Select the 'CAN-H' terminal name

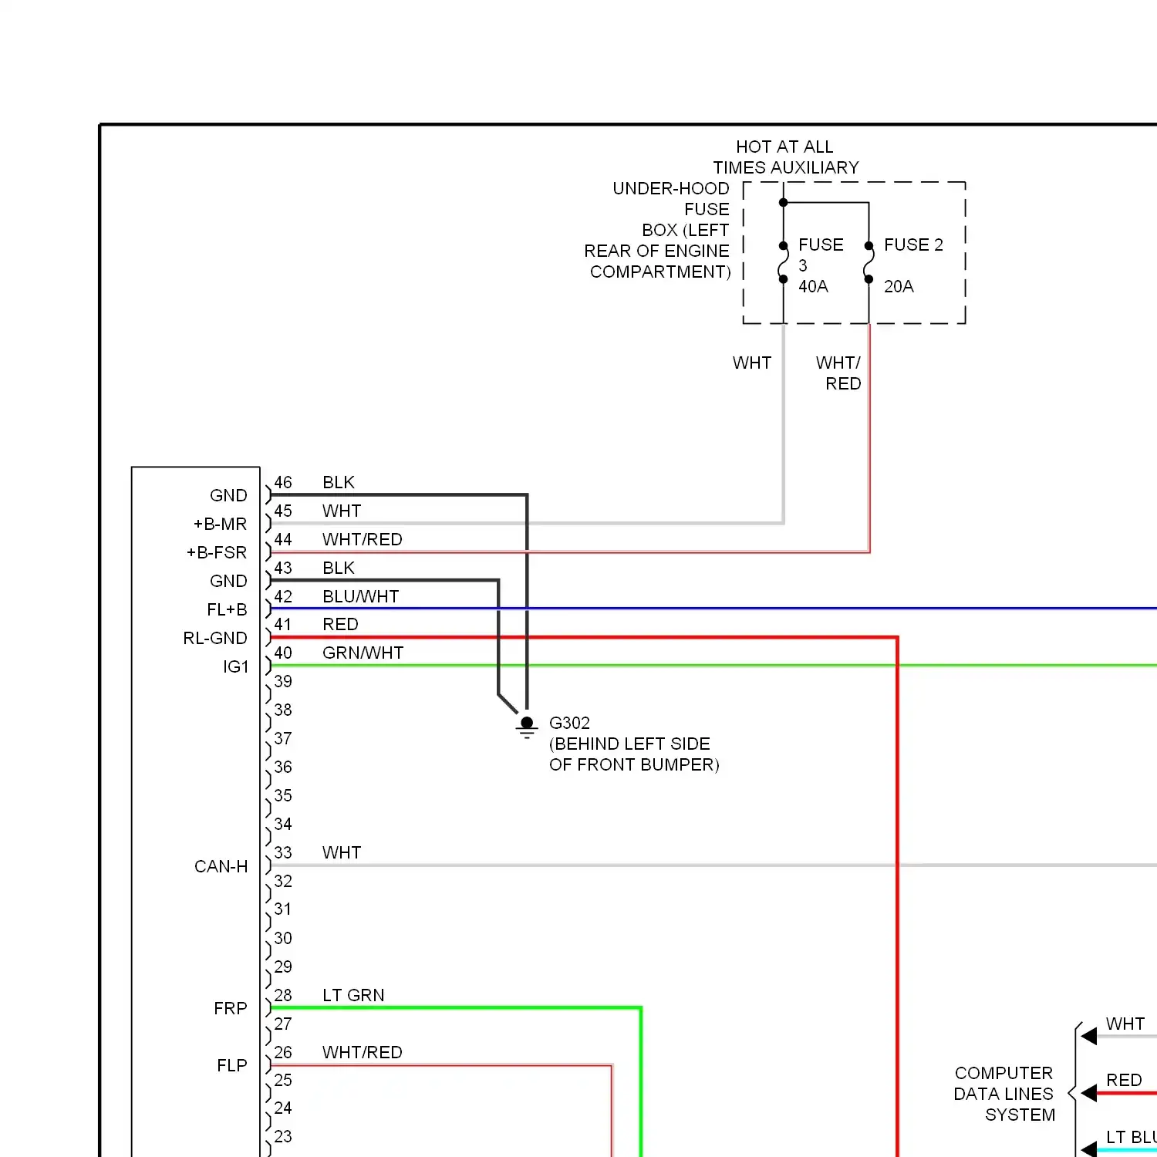[x=221, y=866]
